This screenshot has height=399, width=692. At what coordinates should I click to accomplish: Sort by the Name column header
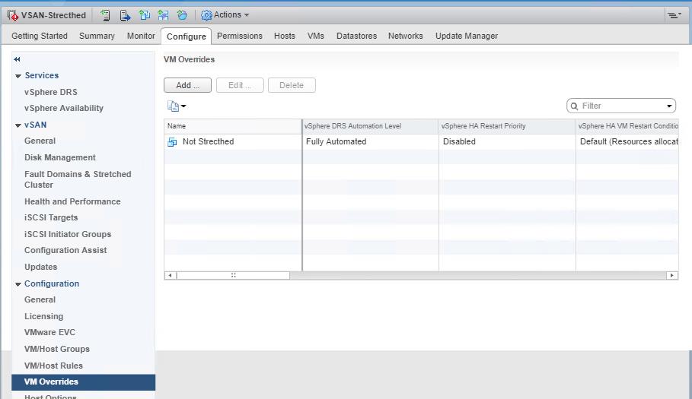233,126
